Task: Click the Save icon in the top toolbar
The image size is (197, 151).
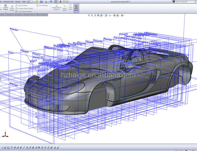Action: click(x=41, y=2)
